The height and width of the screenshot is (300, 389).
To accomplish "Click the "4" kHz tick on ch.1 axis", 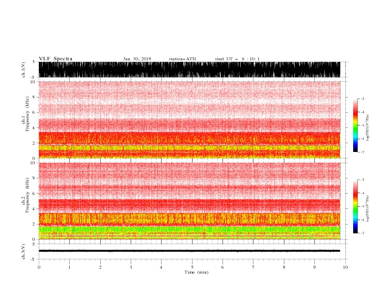I will point(34,128).
